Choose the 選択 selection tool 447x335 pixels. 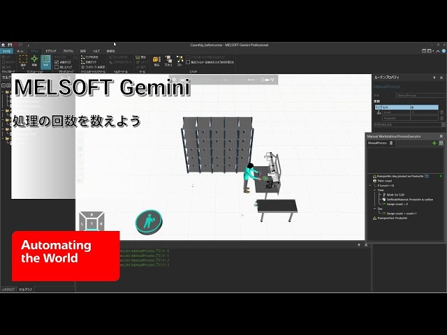pos(23,61)
